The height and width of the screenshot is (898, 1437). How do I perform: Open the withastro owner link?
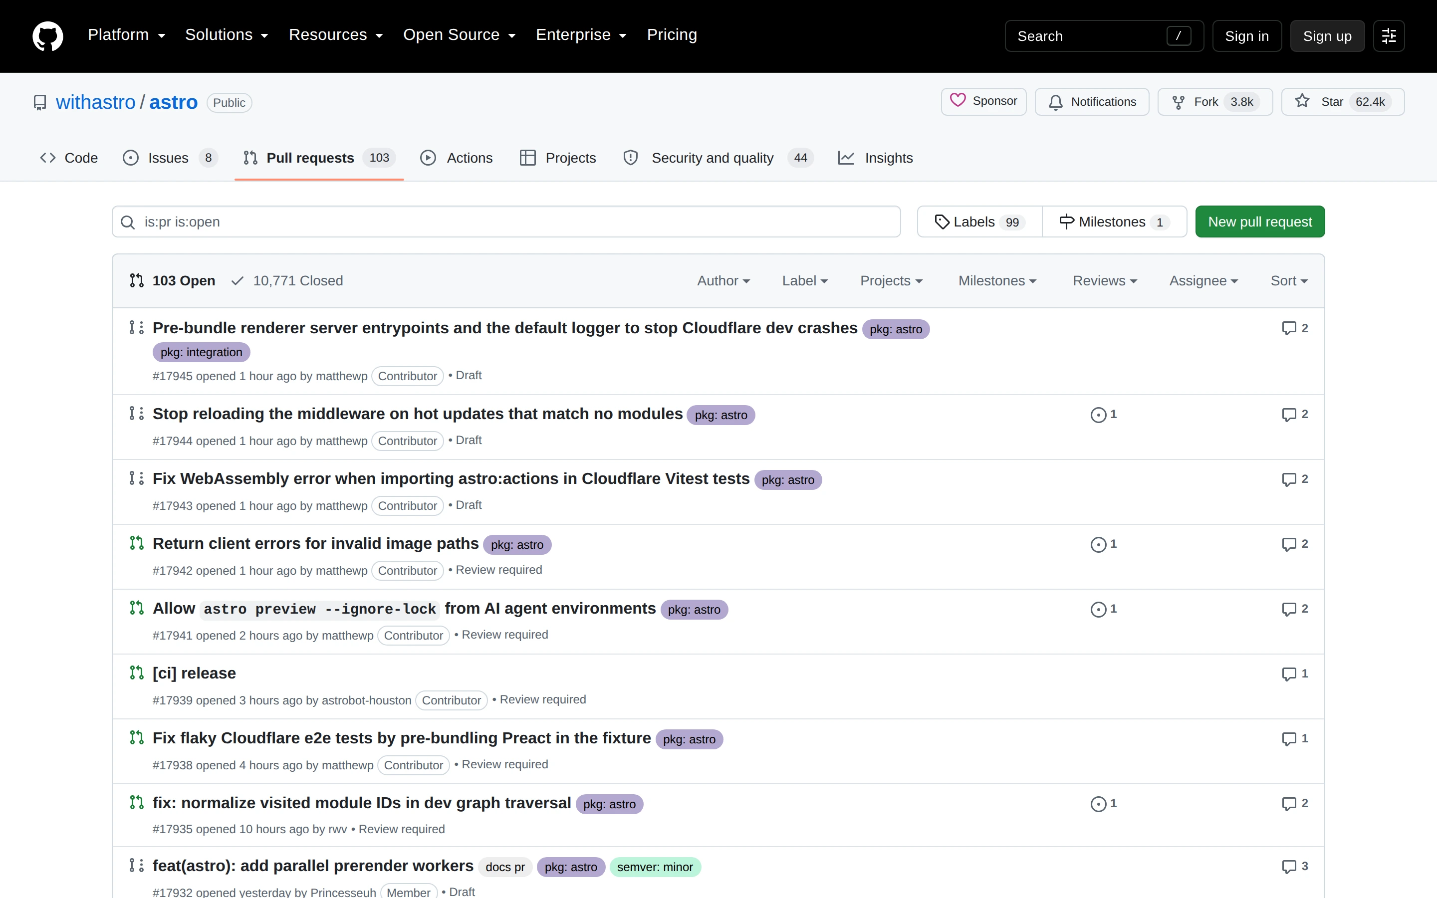[96, 102]
